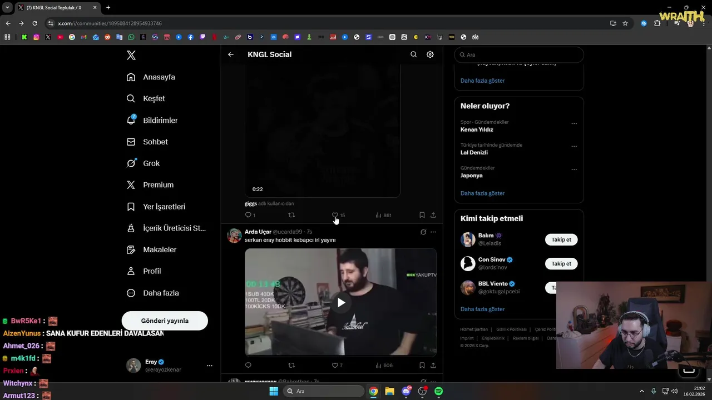Open options for Kenan Yıldız trend
The height and width of the screenshot is (400, 712).
pyautogui.click(x=574, y=123)
